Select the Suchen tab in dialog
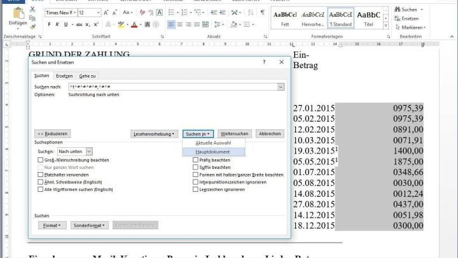The width and height of the screenshot is (458, 258). (x=42, y=76)
